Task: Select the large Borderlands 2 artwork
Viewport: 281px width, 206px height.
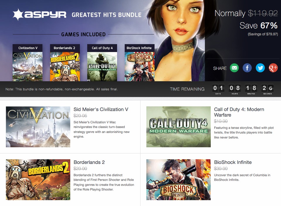Action: click(38, 179)
